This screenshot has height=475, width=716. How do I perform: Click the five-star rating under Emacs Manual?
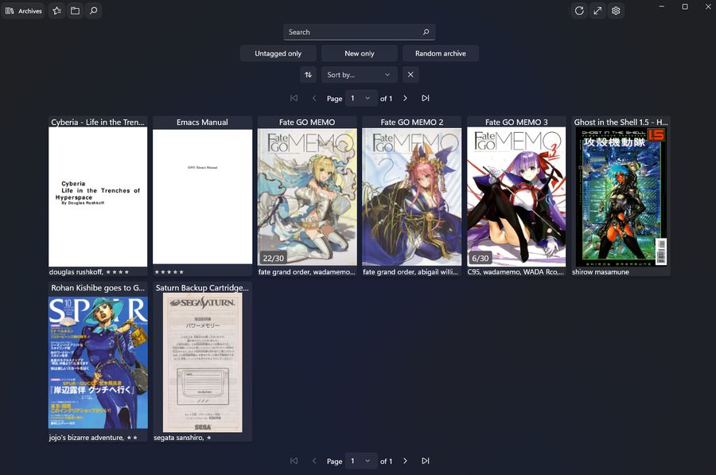[x=169, y=272]
